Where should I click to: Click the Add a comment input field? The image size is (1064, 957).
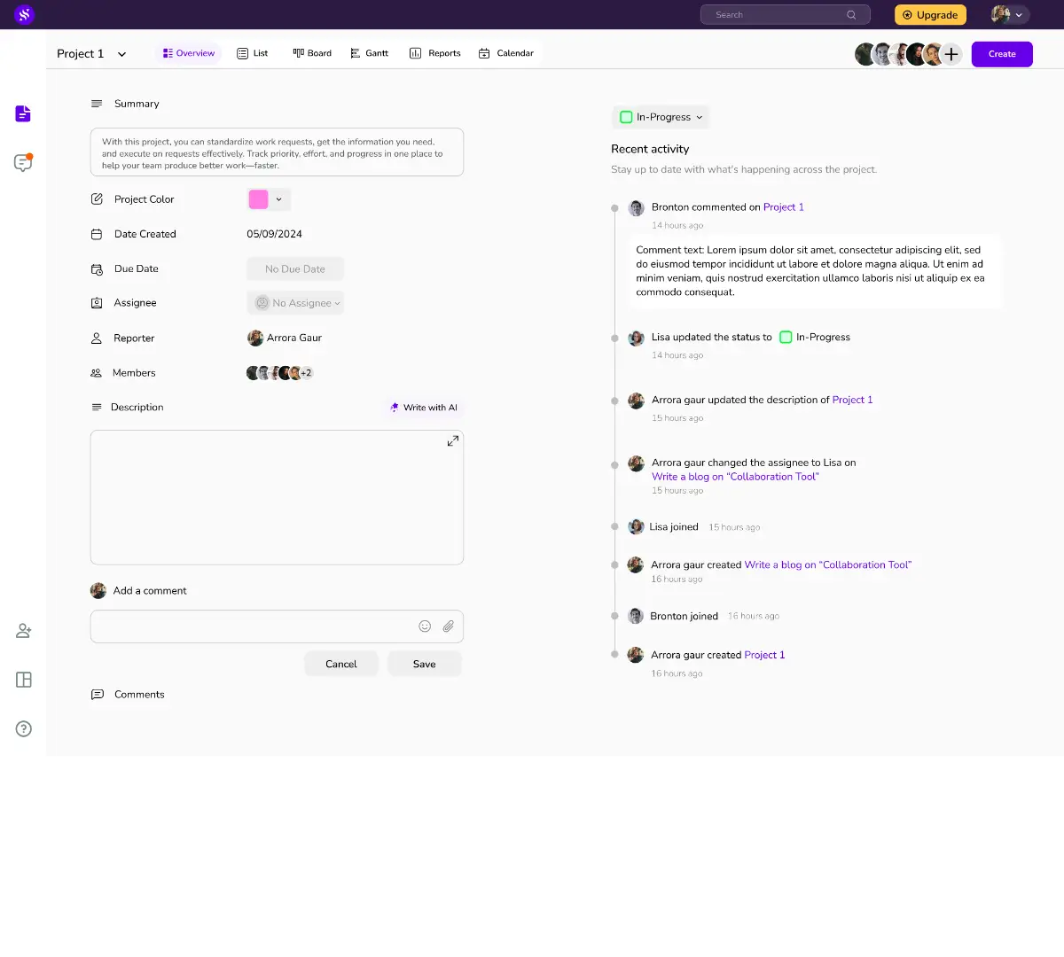[x=277, y=626]
